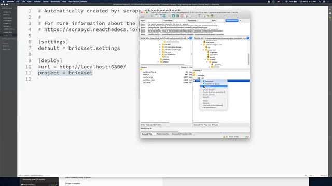The height and width of the screenshot is (186, 332).
Task: Select the log folder in remote tree
Action: click(x=209, y=48)
